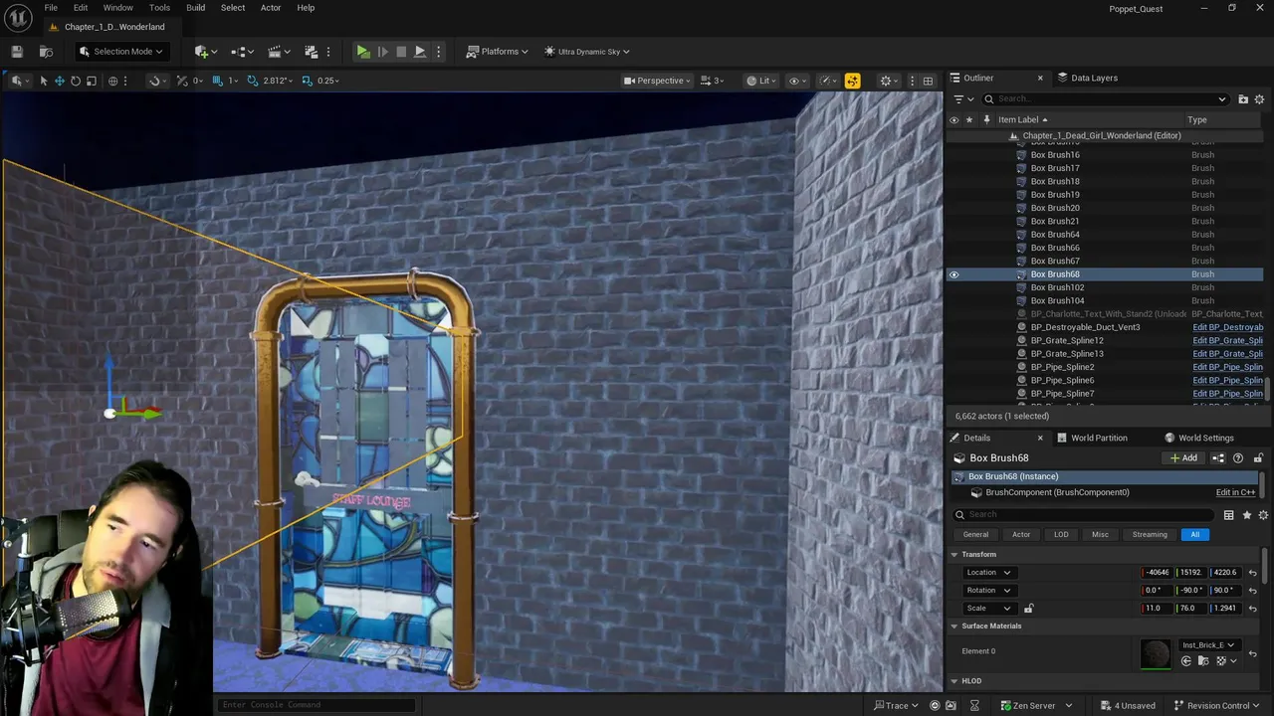The image size is (1274, 716).
Task: Open the rotation snap angle value 2.812°
Action: pyautogui.click(x=279, y=81)
